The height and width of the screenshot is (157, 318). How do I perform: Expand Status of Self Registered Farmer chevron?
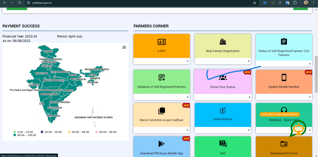point(310,64)
